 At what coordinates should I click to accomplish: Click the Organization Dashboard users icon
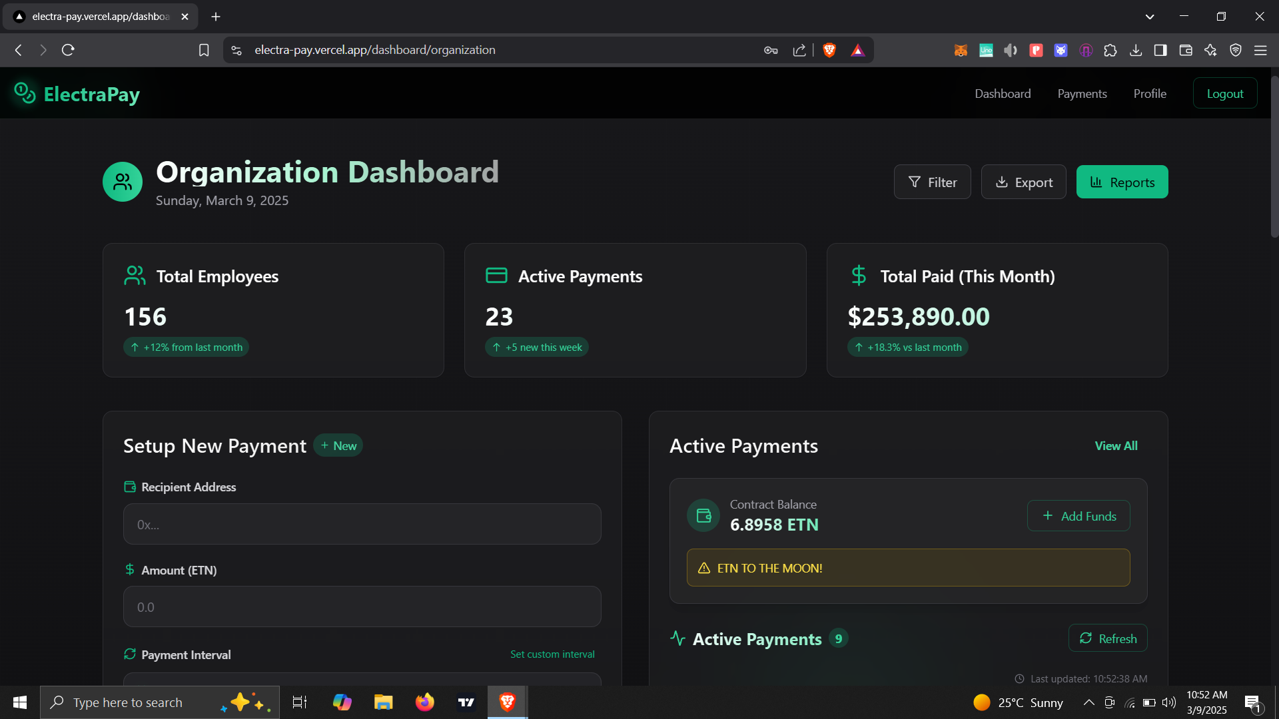(123, 182)
